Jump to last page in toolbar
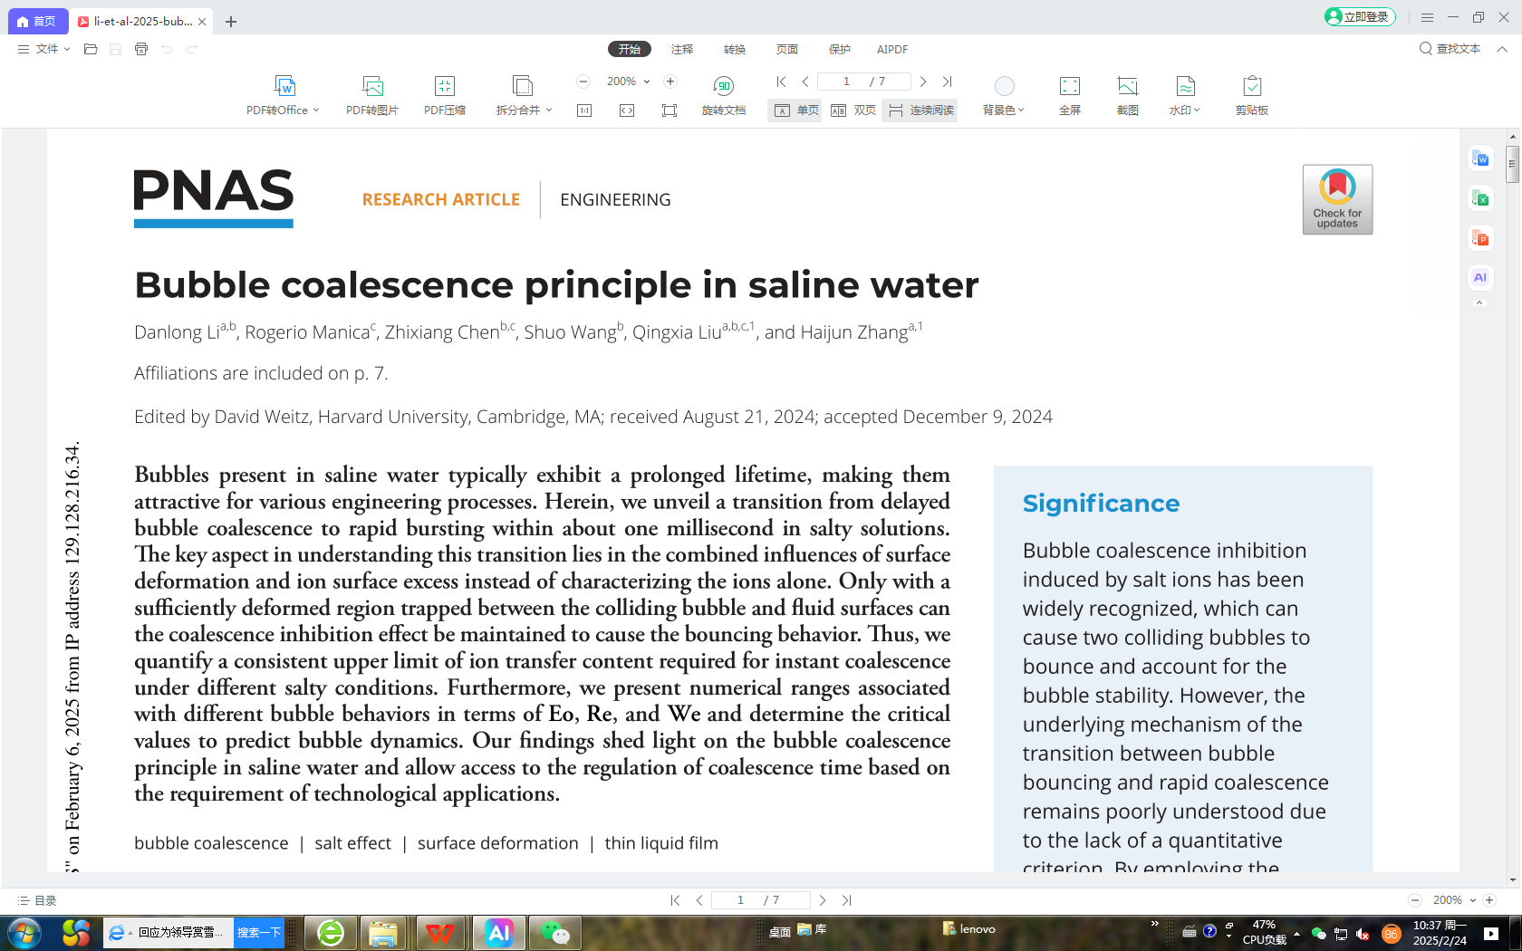The image size is (1522, 951). [947, 82]
